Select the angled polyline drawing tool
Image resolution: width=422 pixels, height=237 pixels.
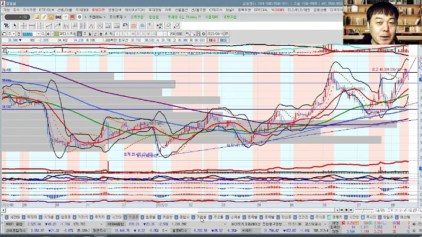click(x=57, y=26)
